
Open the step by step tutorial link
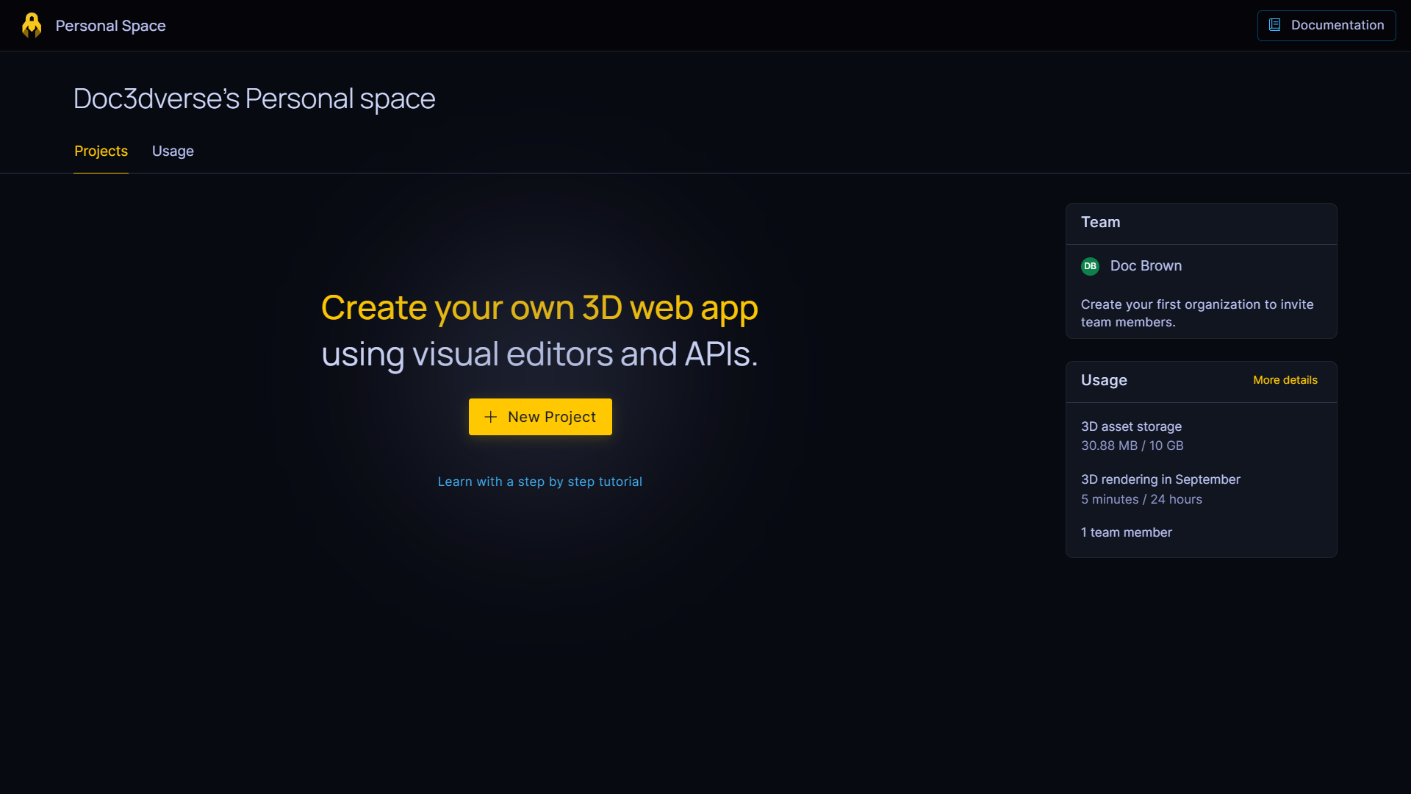[x=540, y=482]
